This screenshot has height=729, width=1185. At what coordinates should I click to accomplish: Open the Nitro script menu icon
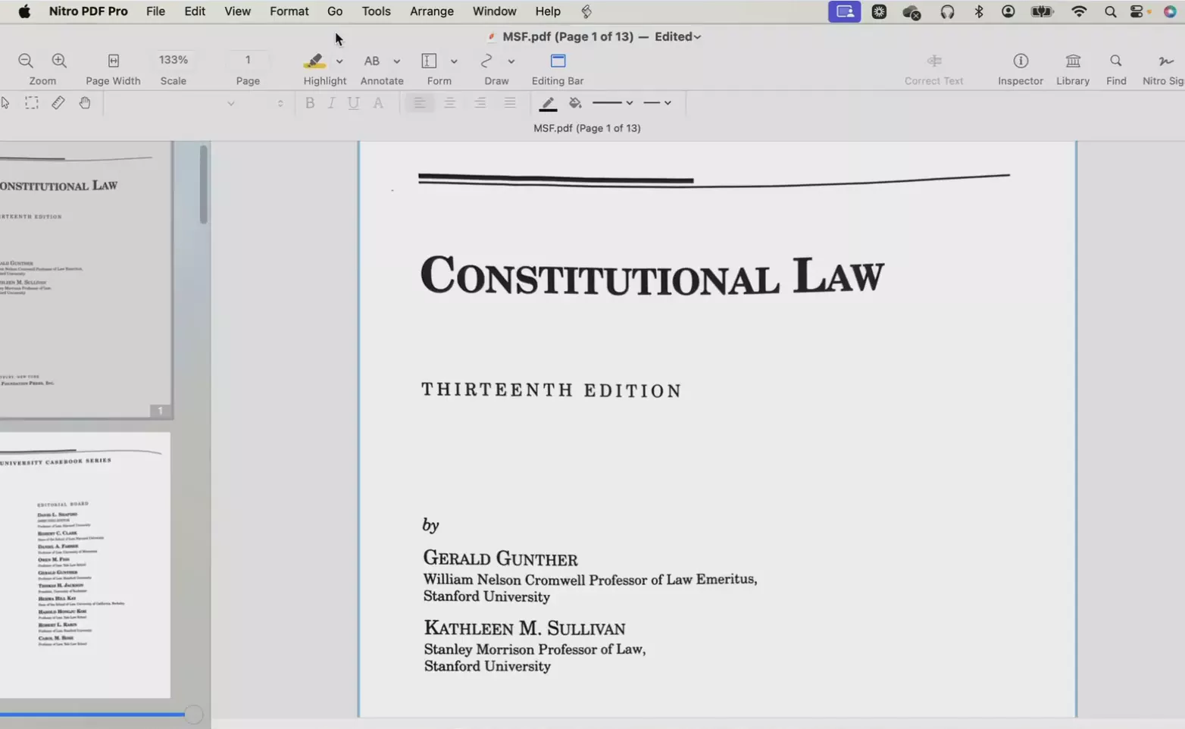point(586,11)
